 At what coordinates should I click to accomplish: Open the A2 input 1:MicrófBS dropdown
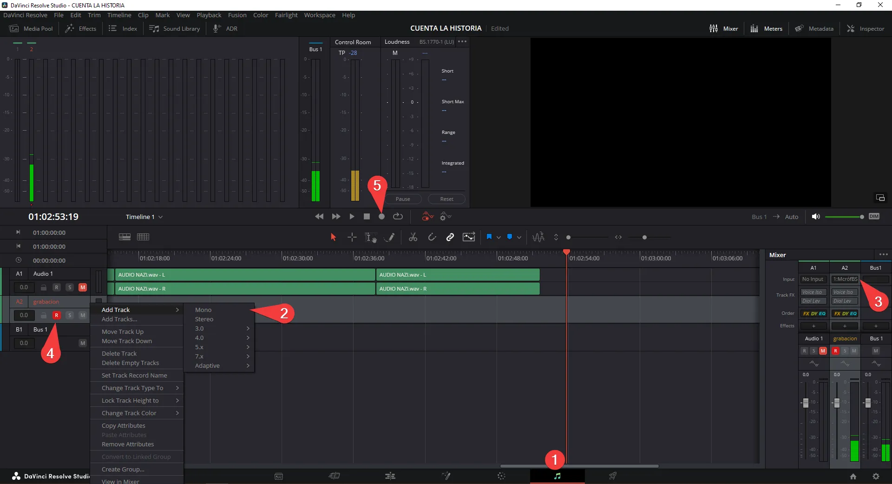pyautogui.click(x=845, y=279)
